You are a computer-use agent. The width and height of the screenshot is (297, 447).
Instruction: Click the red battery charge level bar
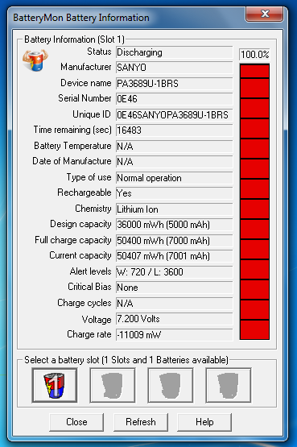click(x=254, y=201)
